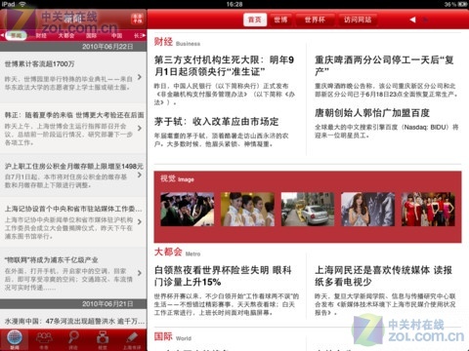Select the 国际 category in left strip
The height and width of the screenshot is (351, 469).
[91, 35]
